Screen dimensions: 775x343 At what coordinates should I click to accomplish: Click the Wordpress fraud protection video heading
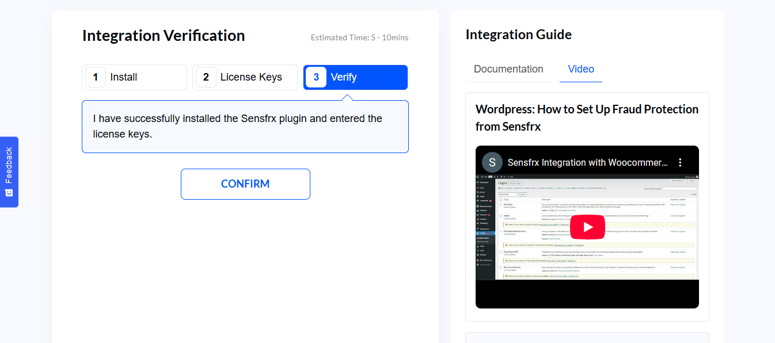pyautogui.click(x=587, y=117)
